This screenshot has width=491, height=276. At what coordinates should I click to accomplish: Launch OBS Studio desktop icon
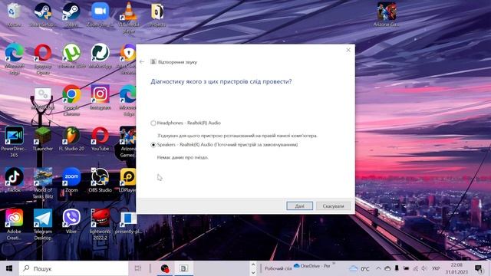101,179
